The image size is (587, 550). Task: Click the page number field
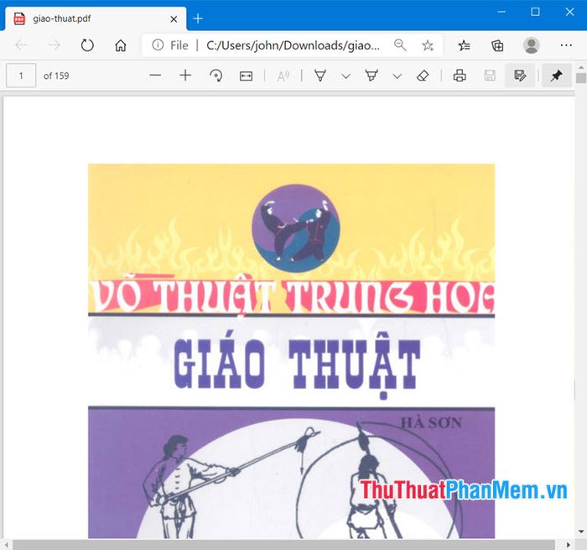[21, 76]
